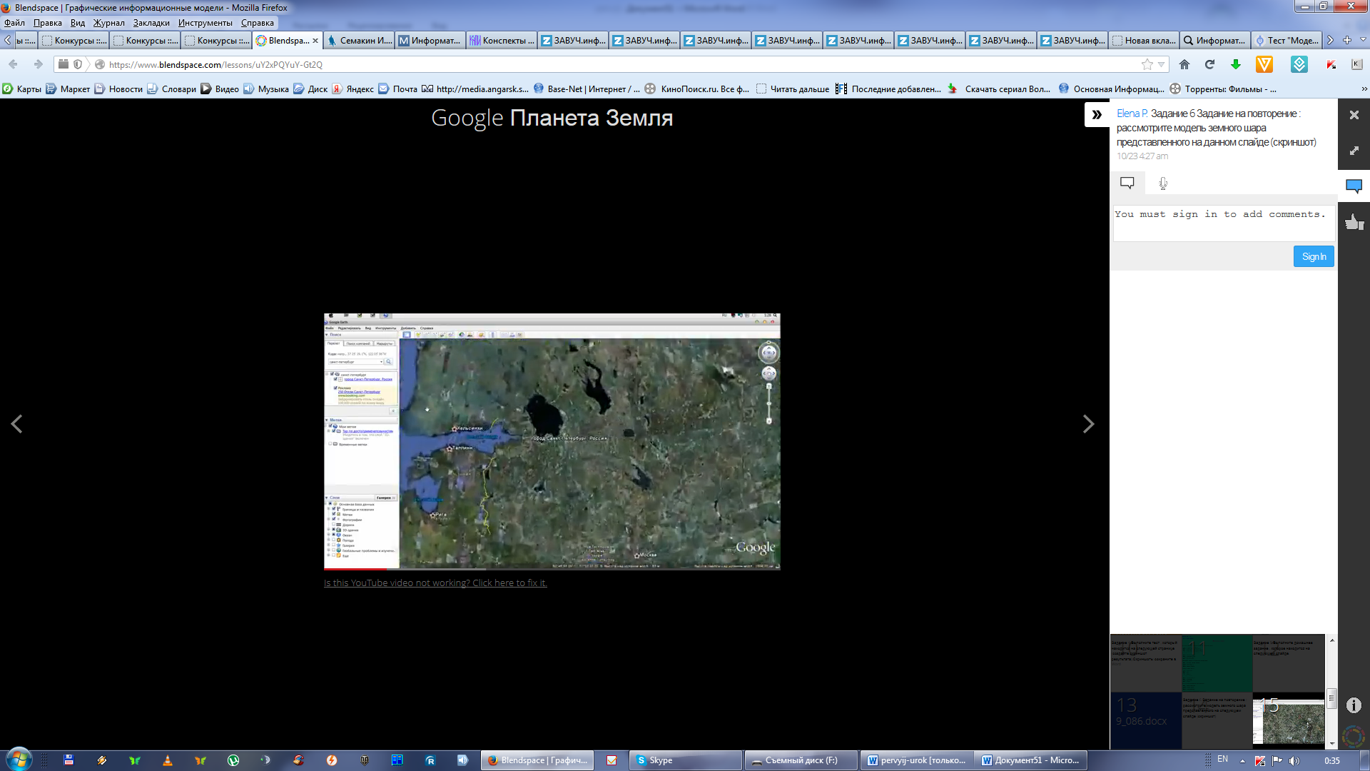Switch to the voice comment microphone tab
Viewport: 1370px width, 771px height.
tap(1163, 183)
